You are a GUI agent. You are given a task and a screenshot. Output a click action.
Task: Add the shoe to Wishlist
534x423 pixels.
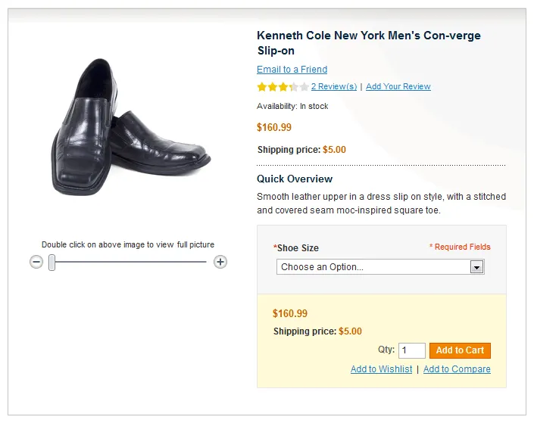click(381, 369)
